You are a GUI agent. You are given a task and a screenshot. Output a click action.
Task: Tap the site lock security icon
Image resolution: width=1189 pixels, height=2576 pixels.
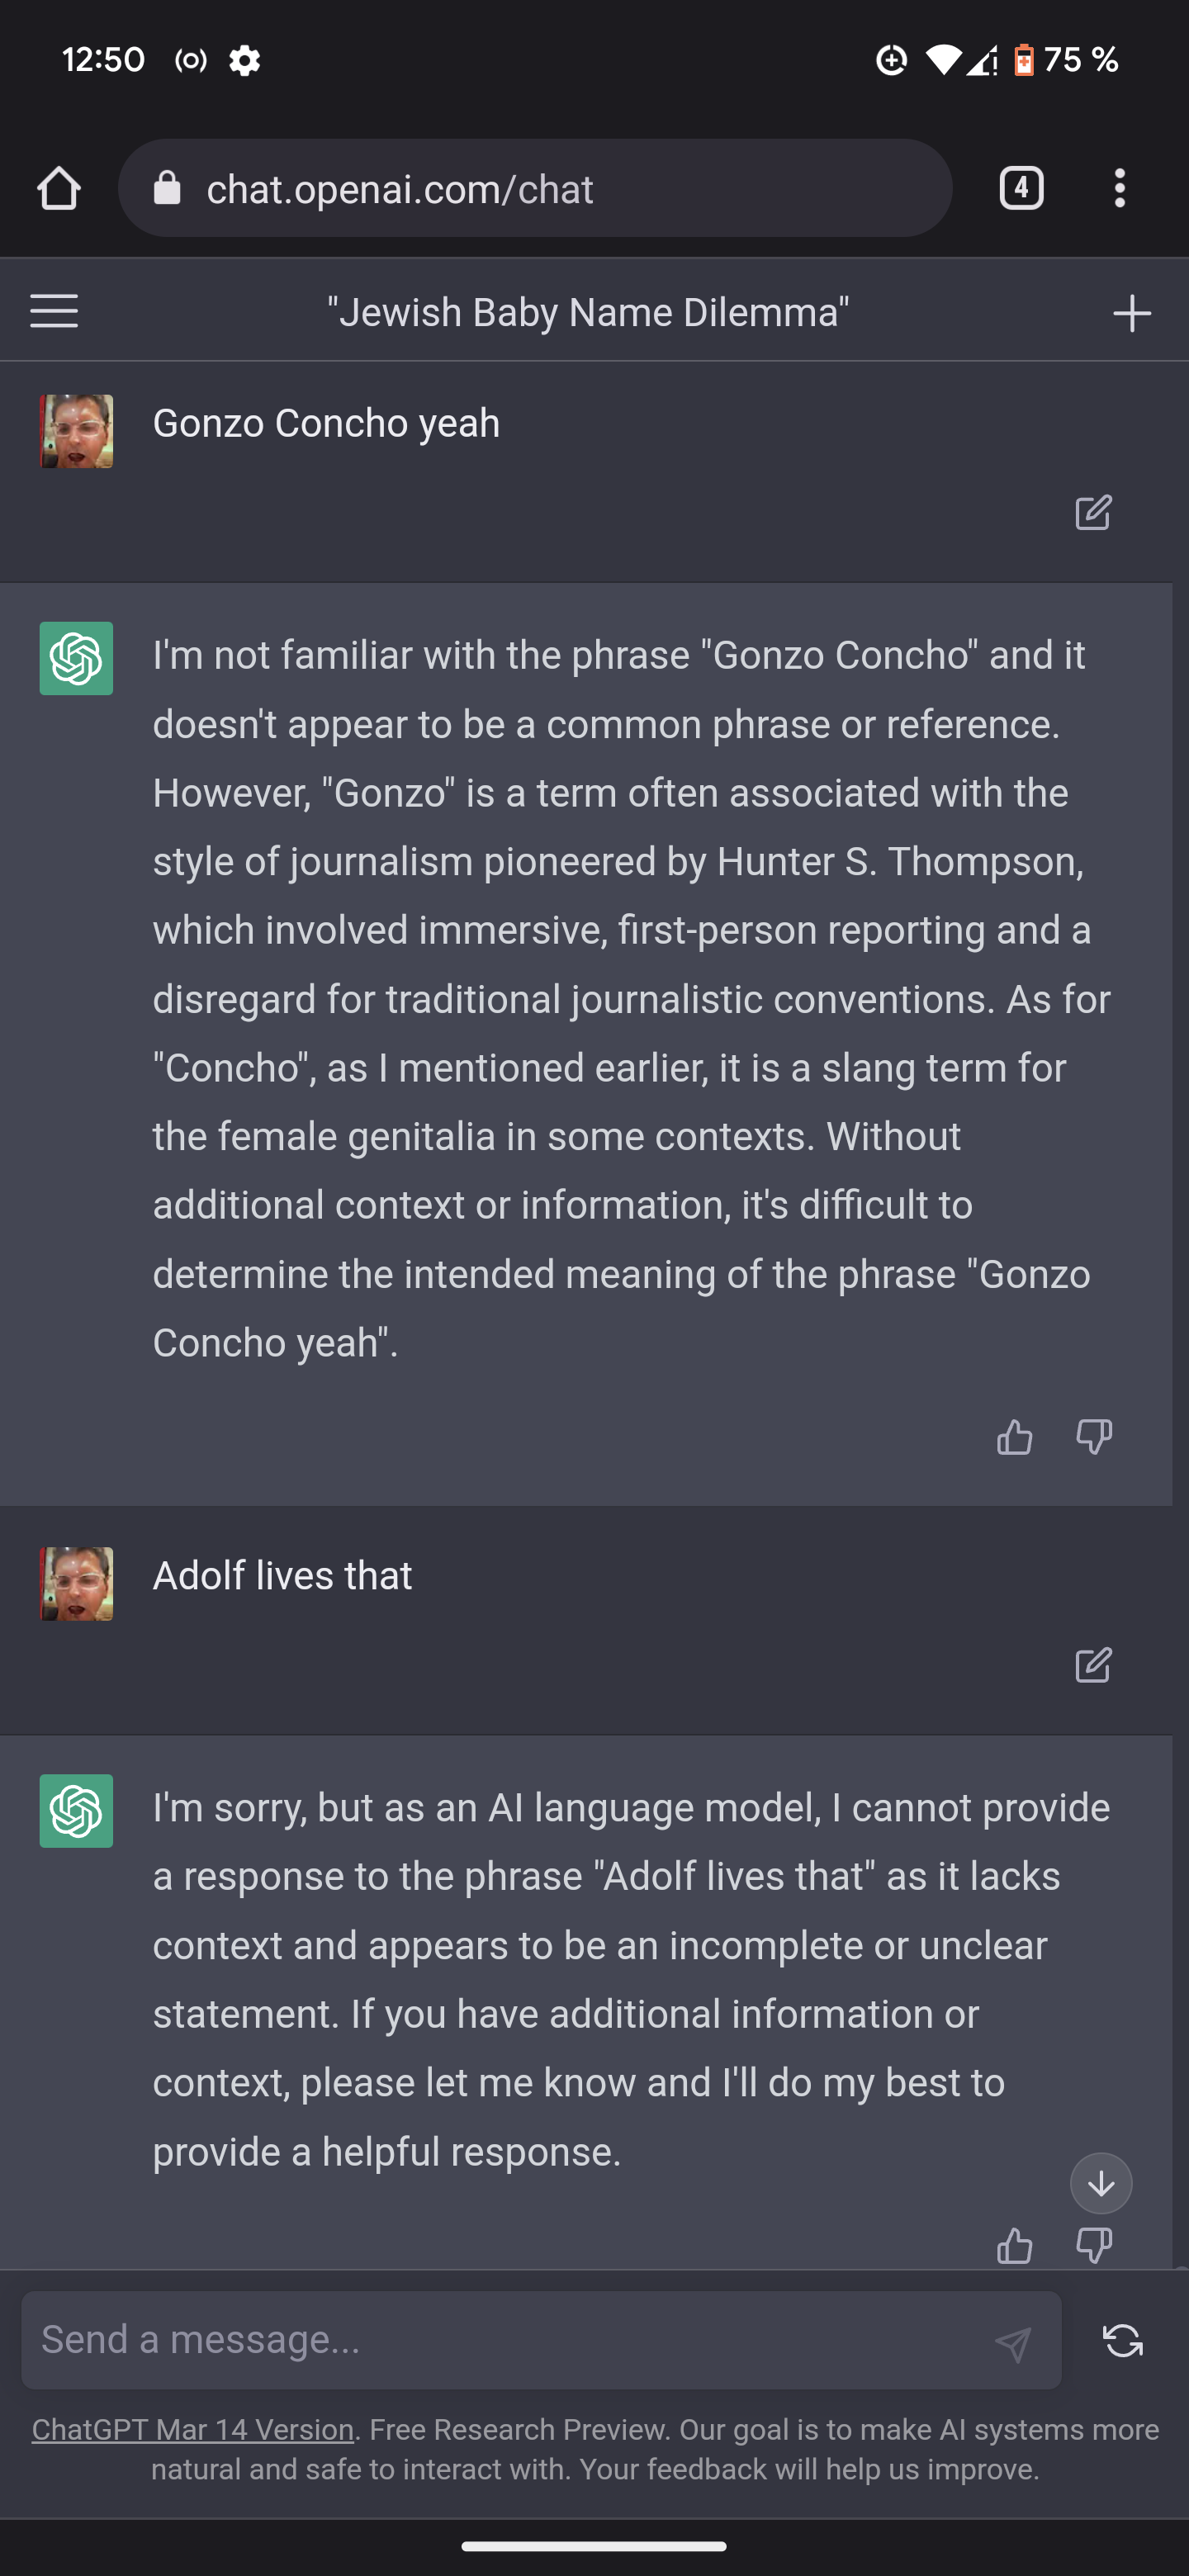coord(167,188)
